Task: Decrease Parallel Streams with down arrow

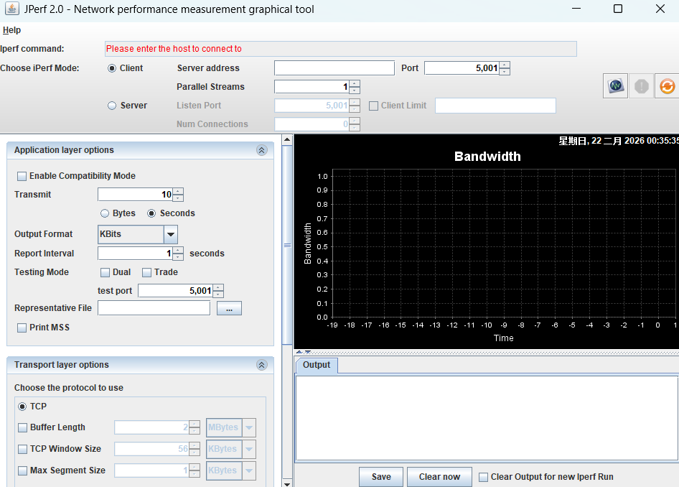Action: tap(355, 90)
